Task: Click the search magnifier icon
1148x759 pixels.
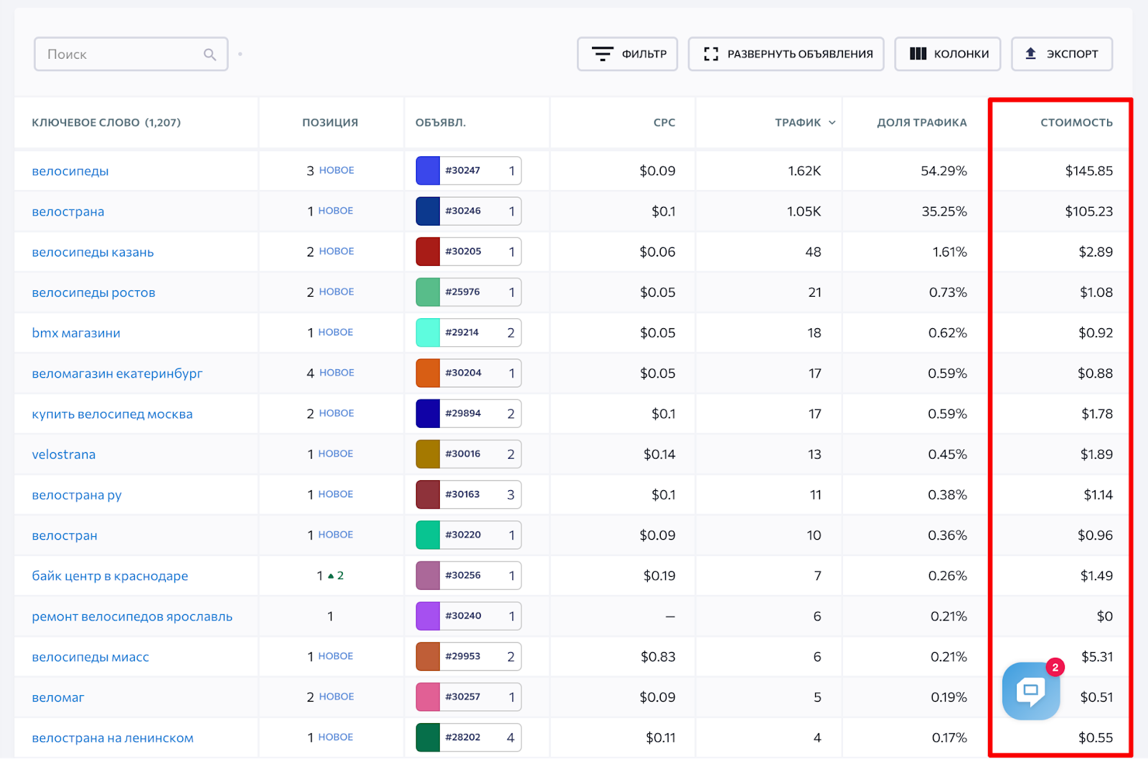Action: pyautogui.click(x=210, y=54)
